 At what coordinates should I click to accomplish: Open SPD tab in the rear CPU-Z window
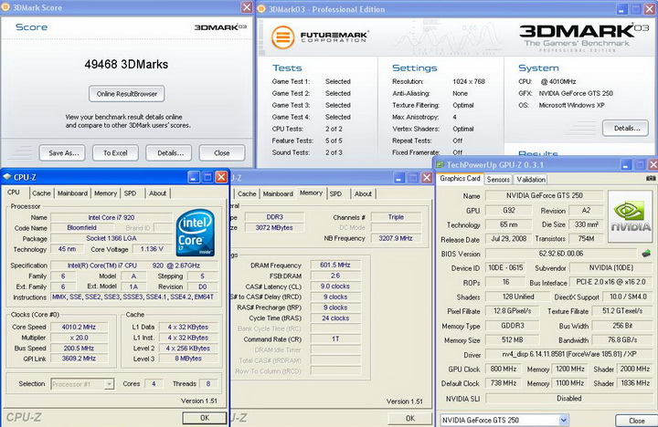335,193
